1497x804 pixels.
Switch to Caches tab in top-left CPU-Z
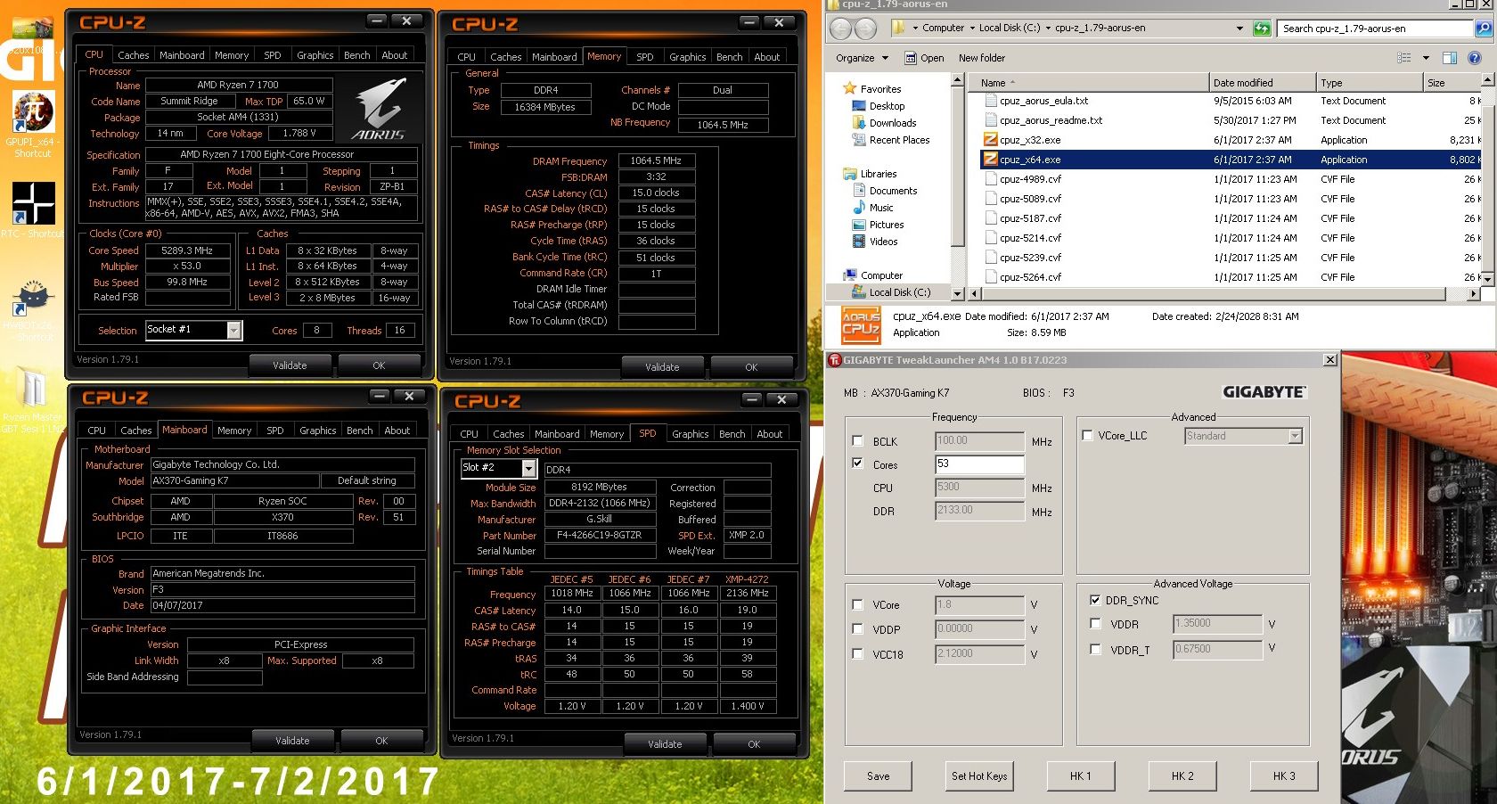pos(134,55)
